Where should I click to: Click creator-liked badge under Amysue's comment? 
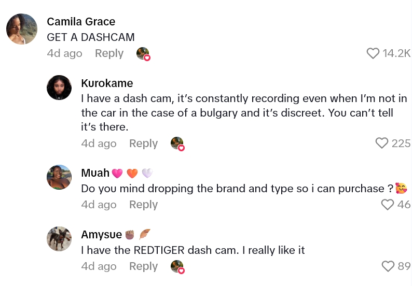point(177,267)
